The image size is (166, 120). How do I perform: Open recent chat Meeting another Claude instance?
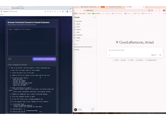83,47
